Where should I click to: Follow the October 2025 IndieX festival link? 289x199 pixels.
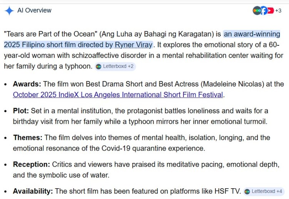coord(118,95)
